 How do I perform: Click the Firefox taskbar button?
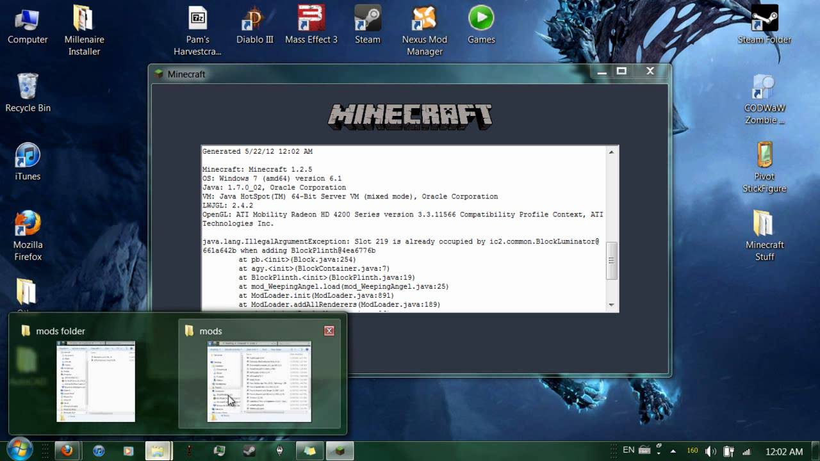(66, 451)
